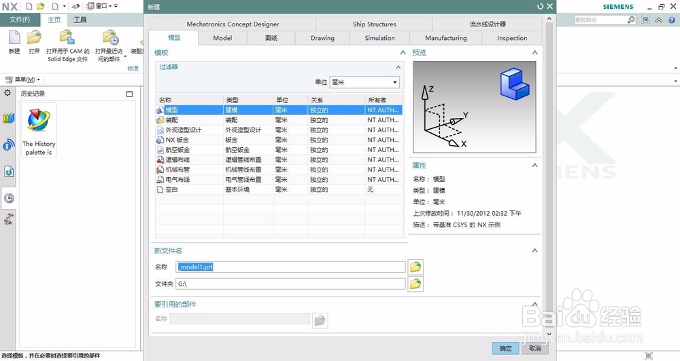Click the 文件夹 folder path input field
Image resolution: width=680 pixels, height=361 pixels.
[x=290, y=284]
